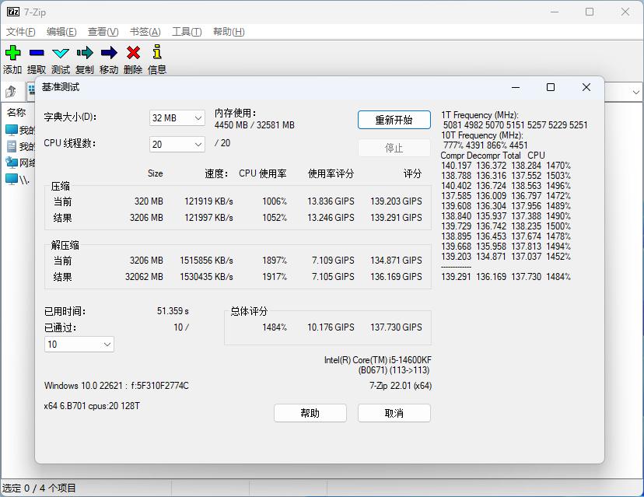The height and width of the screenshot is (497, 644).
Task: Click the up-folder icon in 7-Zip address bar
Action: pyautogui.click(x=11, y=92)
